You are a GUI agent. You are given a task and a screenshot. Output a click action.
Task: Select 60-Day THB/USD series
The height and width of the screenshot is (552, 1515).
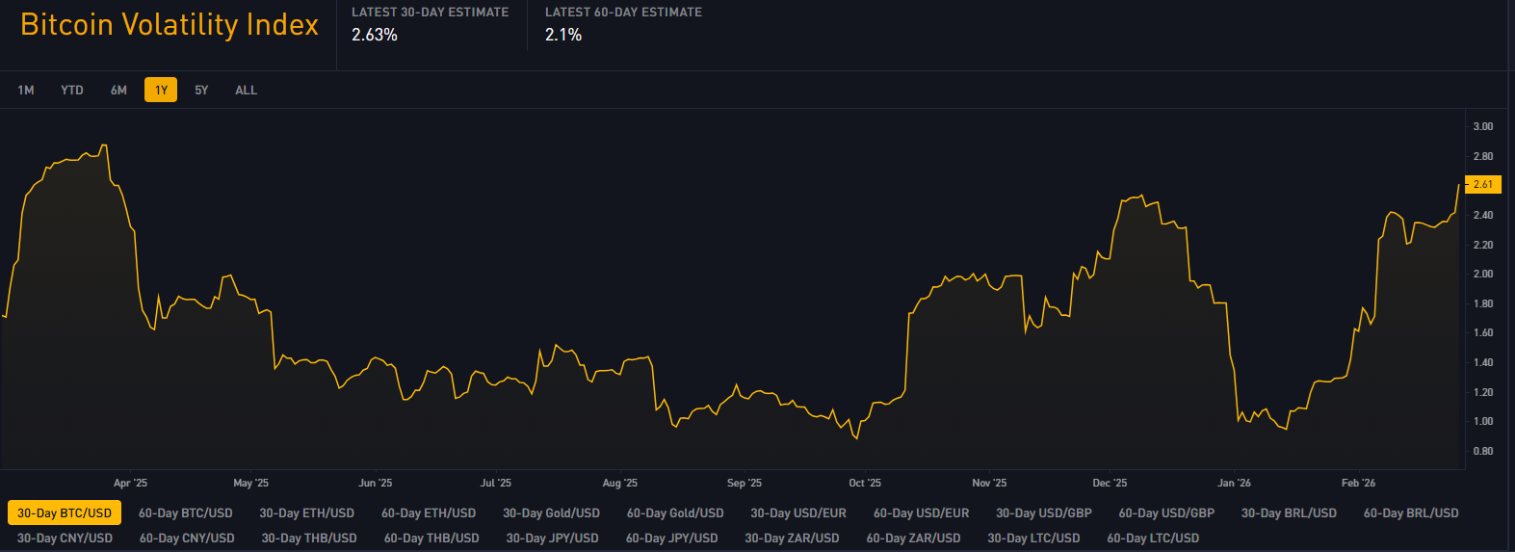click(431, 539)
